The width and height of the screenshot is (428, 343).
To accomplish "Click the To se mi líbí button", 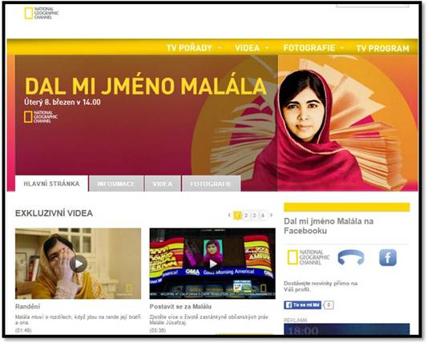I will pos(302,305).
